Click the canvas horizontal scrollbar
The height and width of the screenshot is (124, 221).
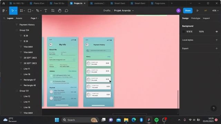click(x=130, y=114)
